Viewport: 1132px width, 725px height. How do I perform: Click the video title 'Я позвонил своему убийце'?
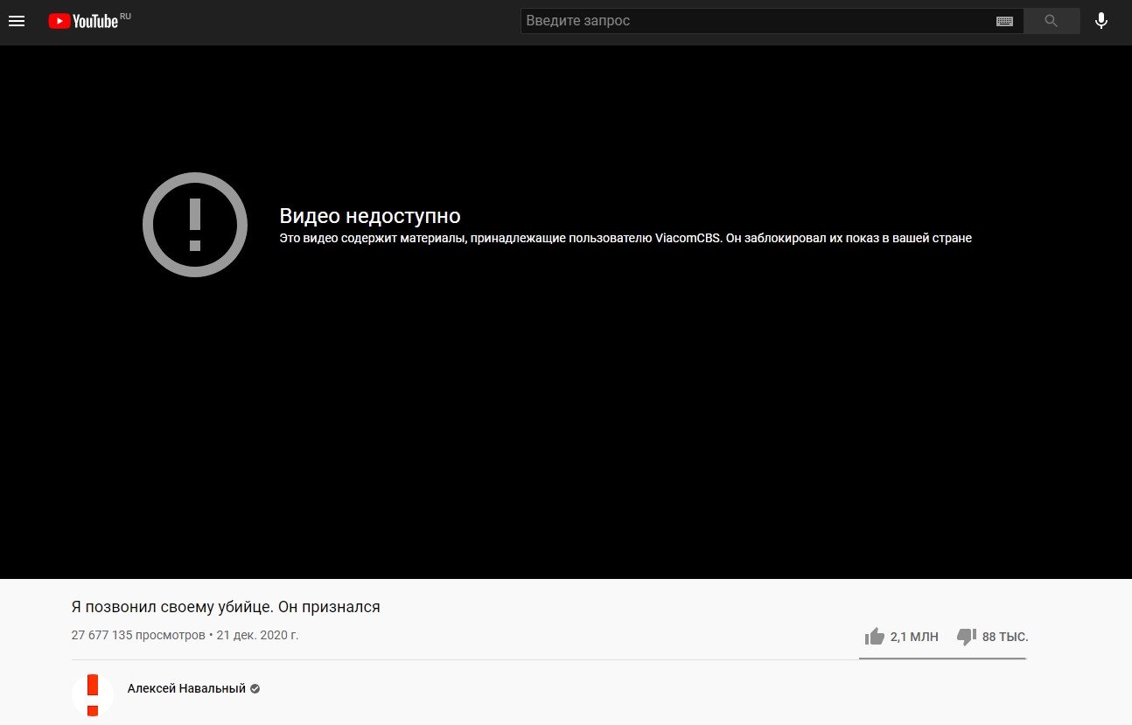[x=226, y=607]
